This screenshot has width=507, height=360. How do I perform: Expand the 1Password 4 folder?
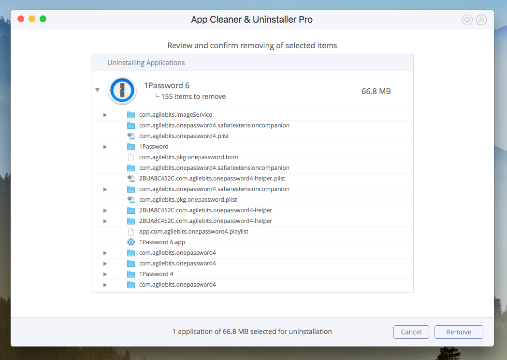tap(105, 274)
